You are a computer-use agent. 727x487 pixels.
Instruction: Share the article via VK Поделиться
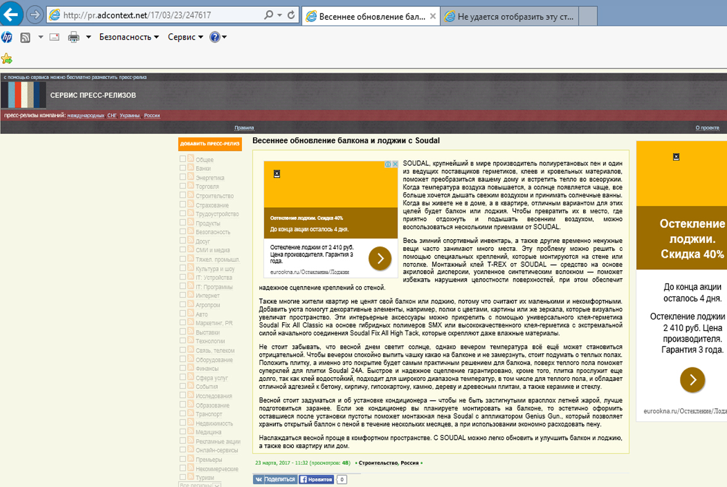pos(275,479)
